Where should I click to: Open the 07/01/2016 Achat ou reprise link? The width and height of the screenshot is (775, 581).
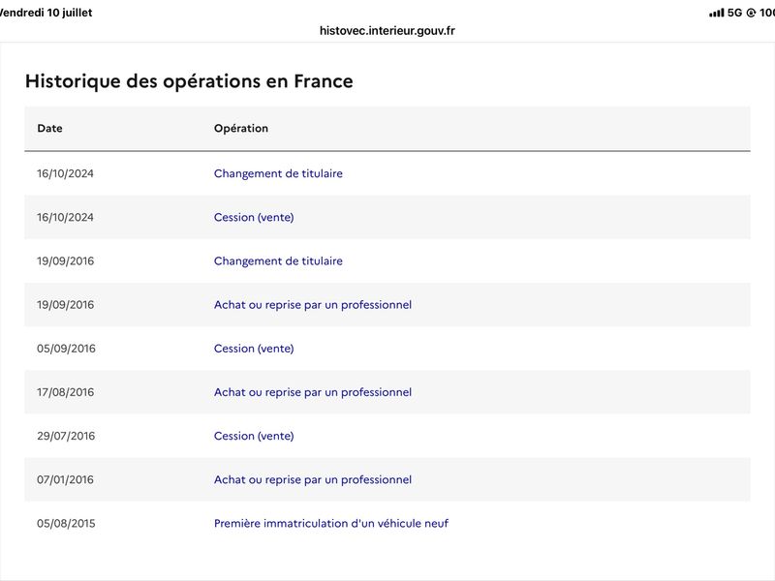pyautogui.click(x=312, y=479)
